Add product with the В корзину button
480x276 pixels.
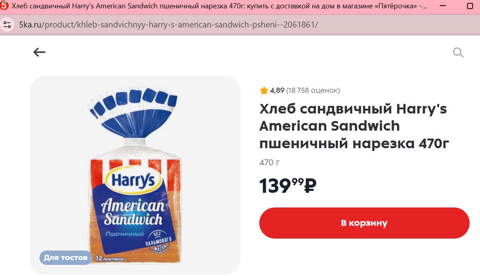364,223
